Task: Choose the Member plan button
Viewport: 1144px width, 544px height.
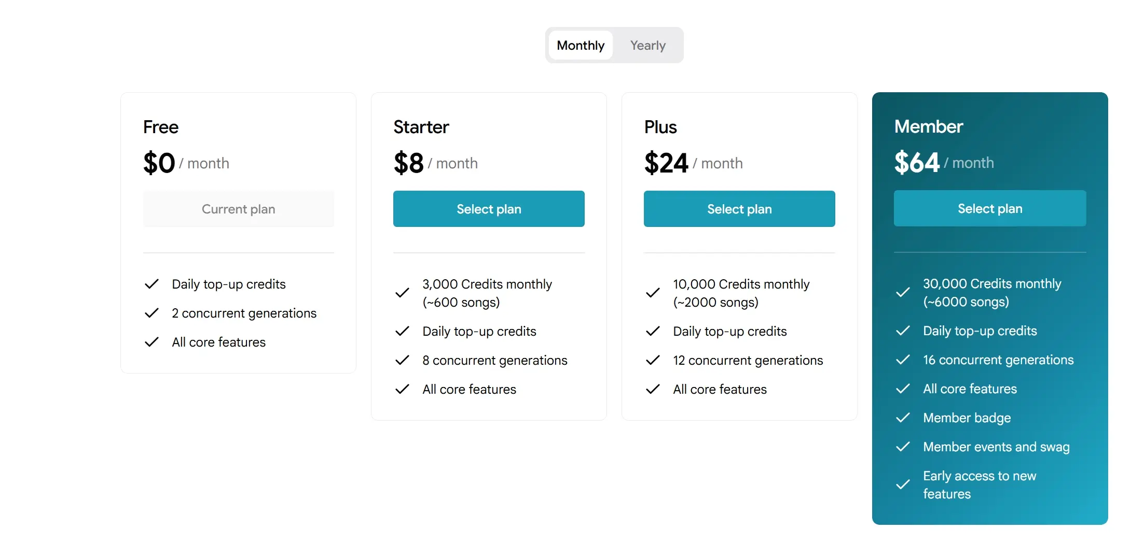Action: coord(990,208)
